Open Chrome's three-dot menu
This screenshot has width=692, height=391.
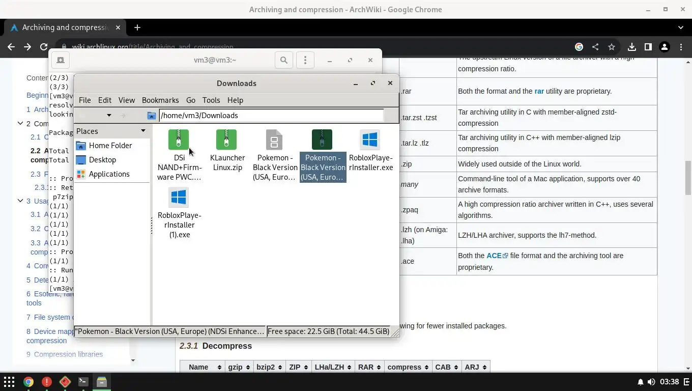[681, 47]
